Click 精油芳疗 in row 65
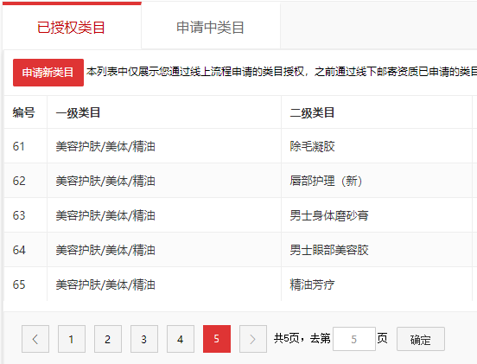The width and height of the screenshot is (477, 364). click(313, 284)
